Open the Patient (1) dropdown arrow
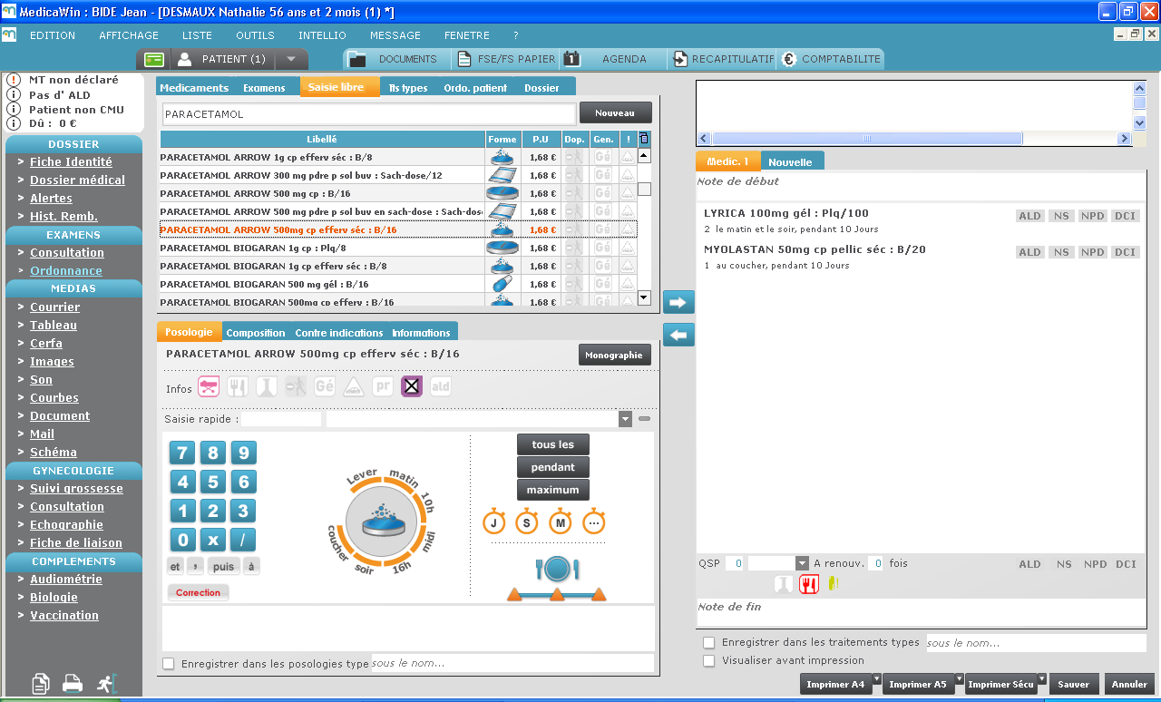This screenshot has width=1161, height=702. [290, 59]
